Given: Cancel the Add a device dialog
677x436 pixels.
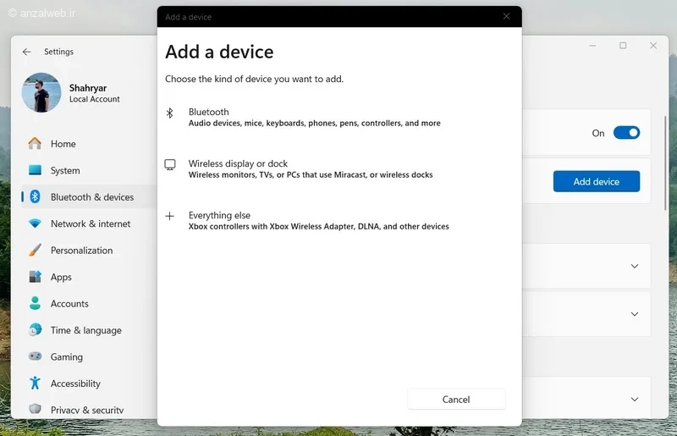Looking at the screenshot, I should (x=456, y=400).
